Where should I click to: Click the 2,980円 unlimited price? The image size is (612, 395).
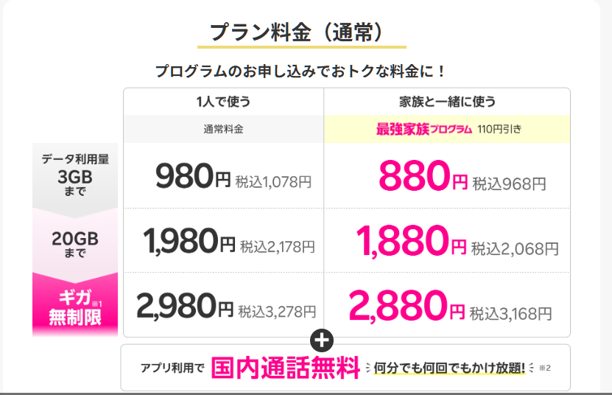(x=185, y=306)
